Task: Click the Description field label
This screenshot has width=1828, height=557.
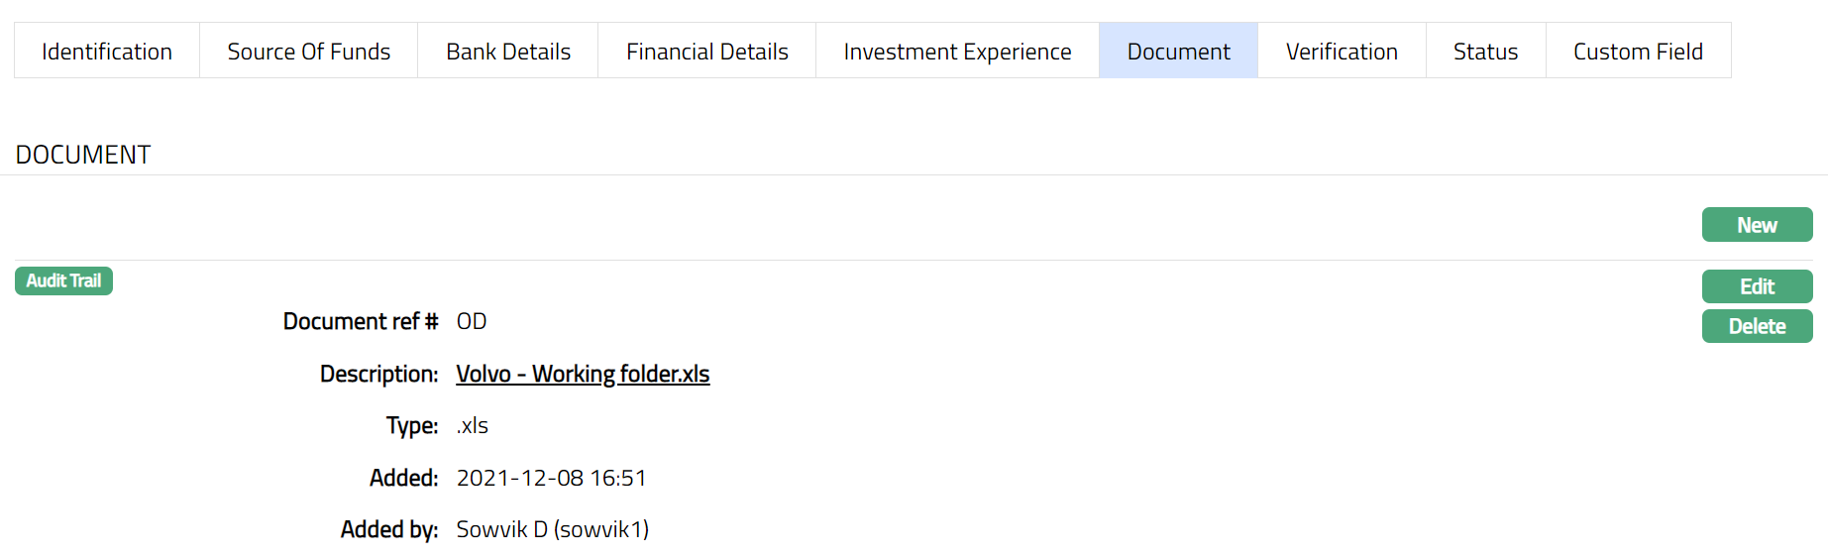Action: coord(378,375)
